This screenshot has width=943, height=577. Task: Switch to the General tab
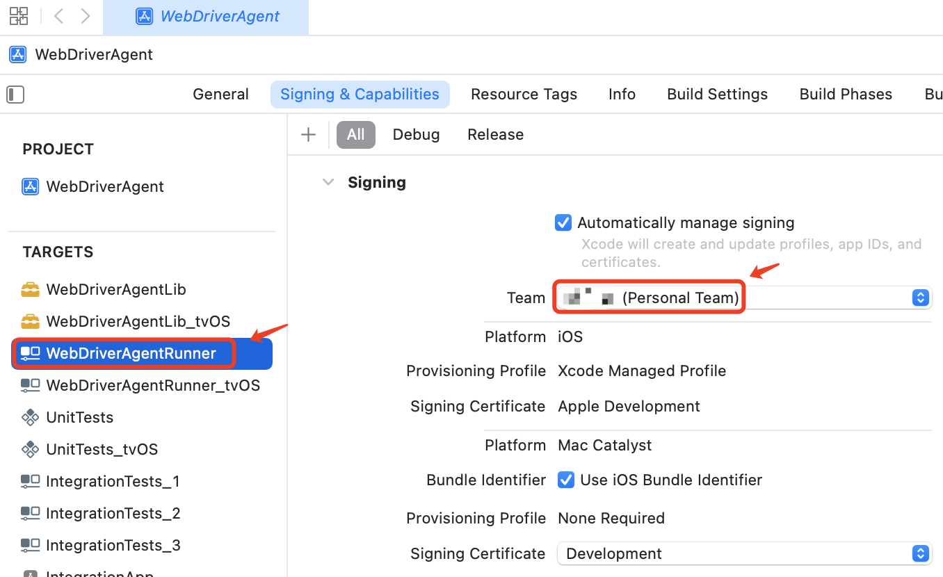[220, 94]
